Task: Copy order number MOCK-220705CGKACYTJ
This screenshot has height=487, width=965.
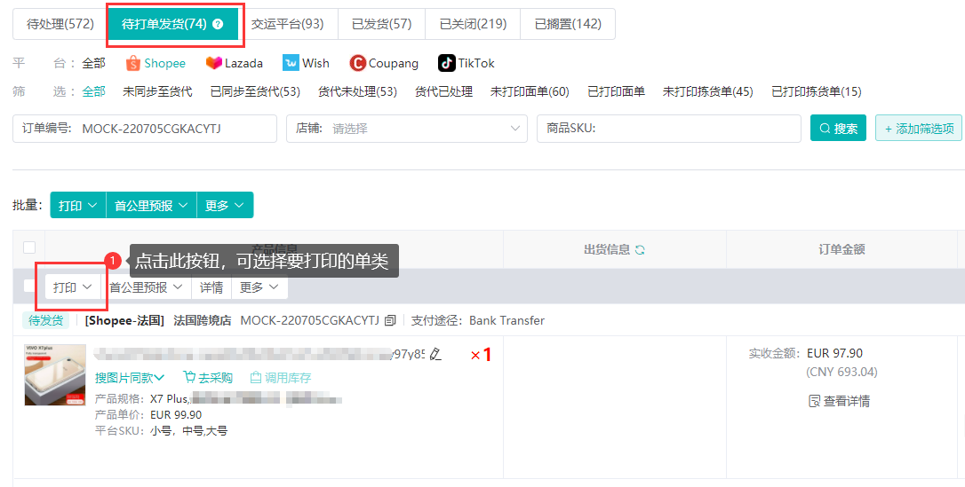Action: [x=390, y=320]
